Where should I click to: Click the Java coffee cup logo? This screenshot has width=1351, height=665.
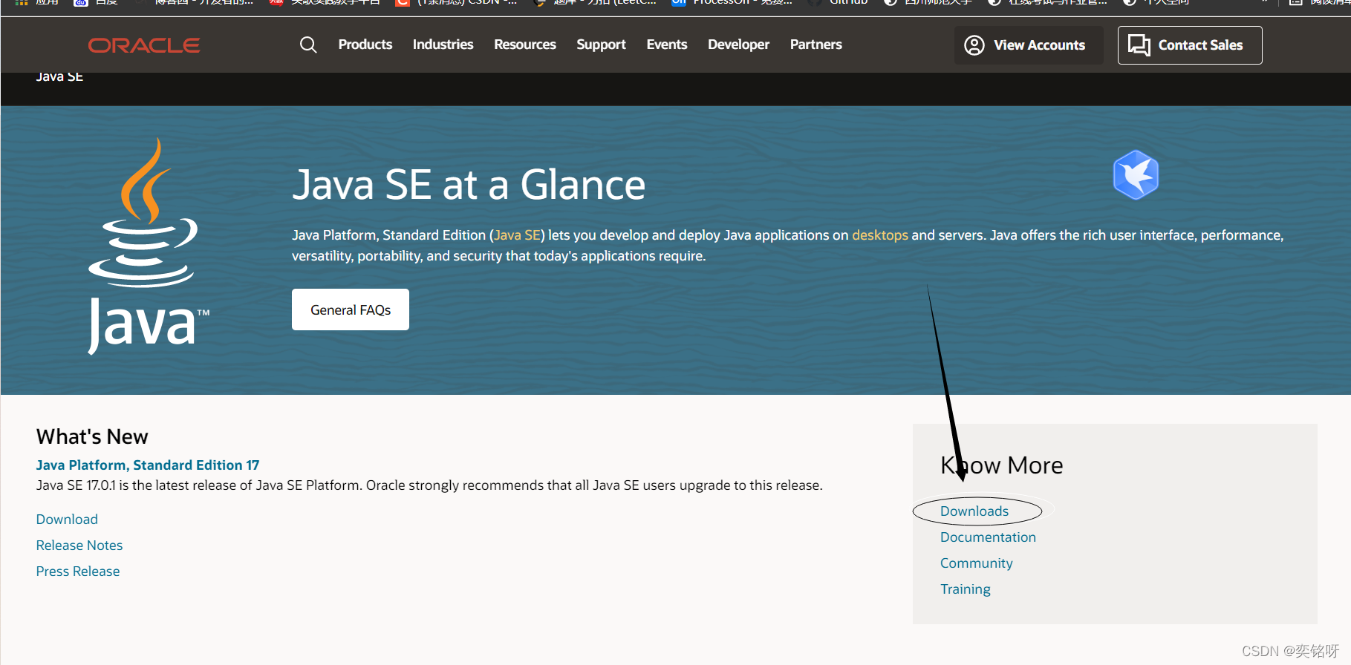pos(149,246)
